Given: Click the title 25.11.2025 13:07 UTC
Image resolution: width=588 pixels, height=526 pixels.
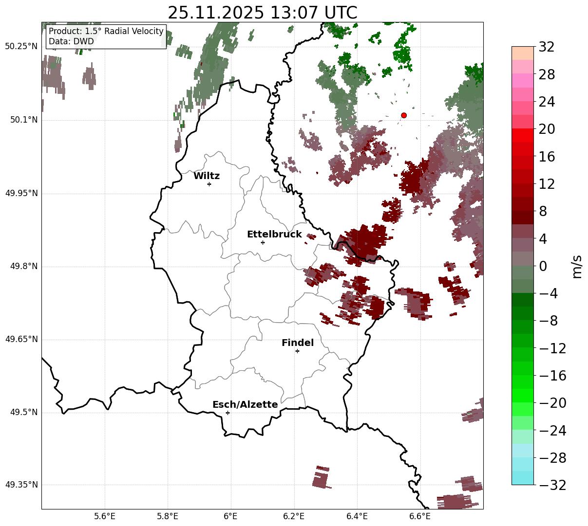Looking at the screenshot, I should [x=262, y=13].
